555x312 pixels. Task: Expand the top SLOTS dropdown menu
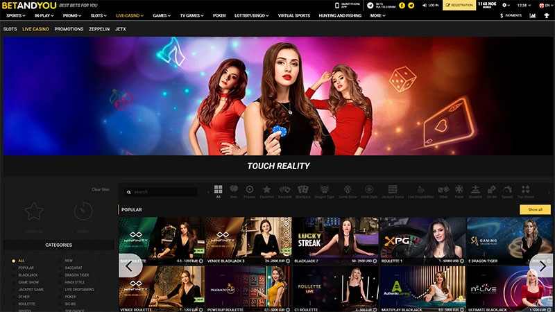[x=99, y=15]
